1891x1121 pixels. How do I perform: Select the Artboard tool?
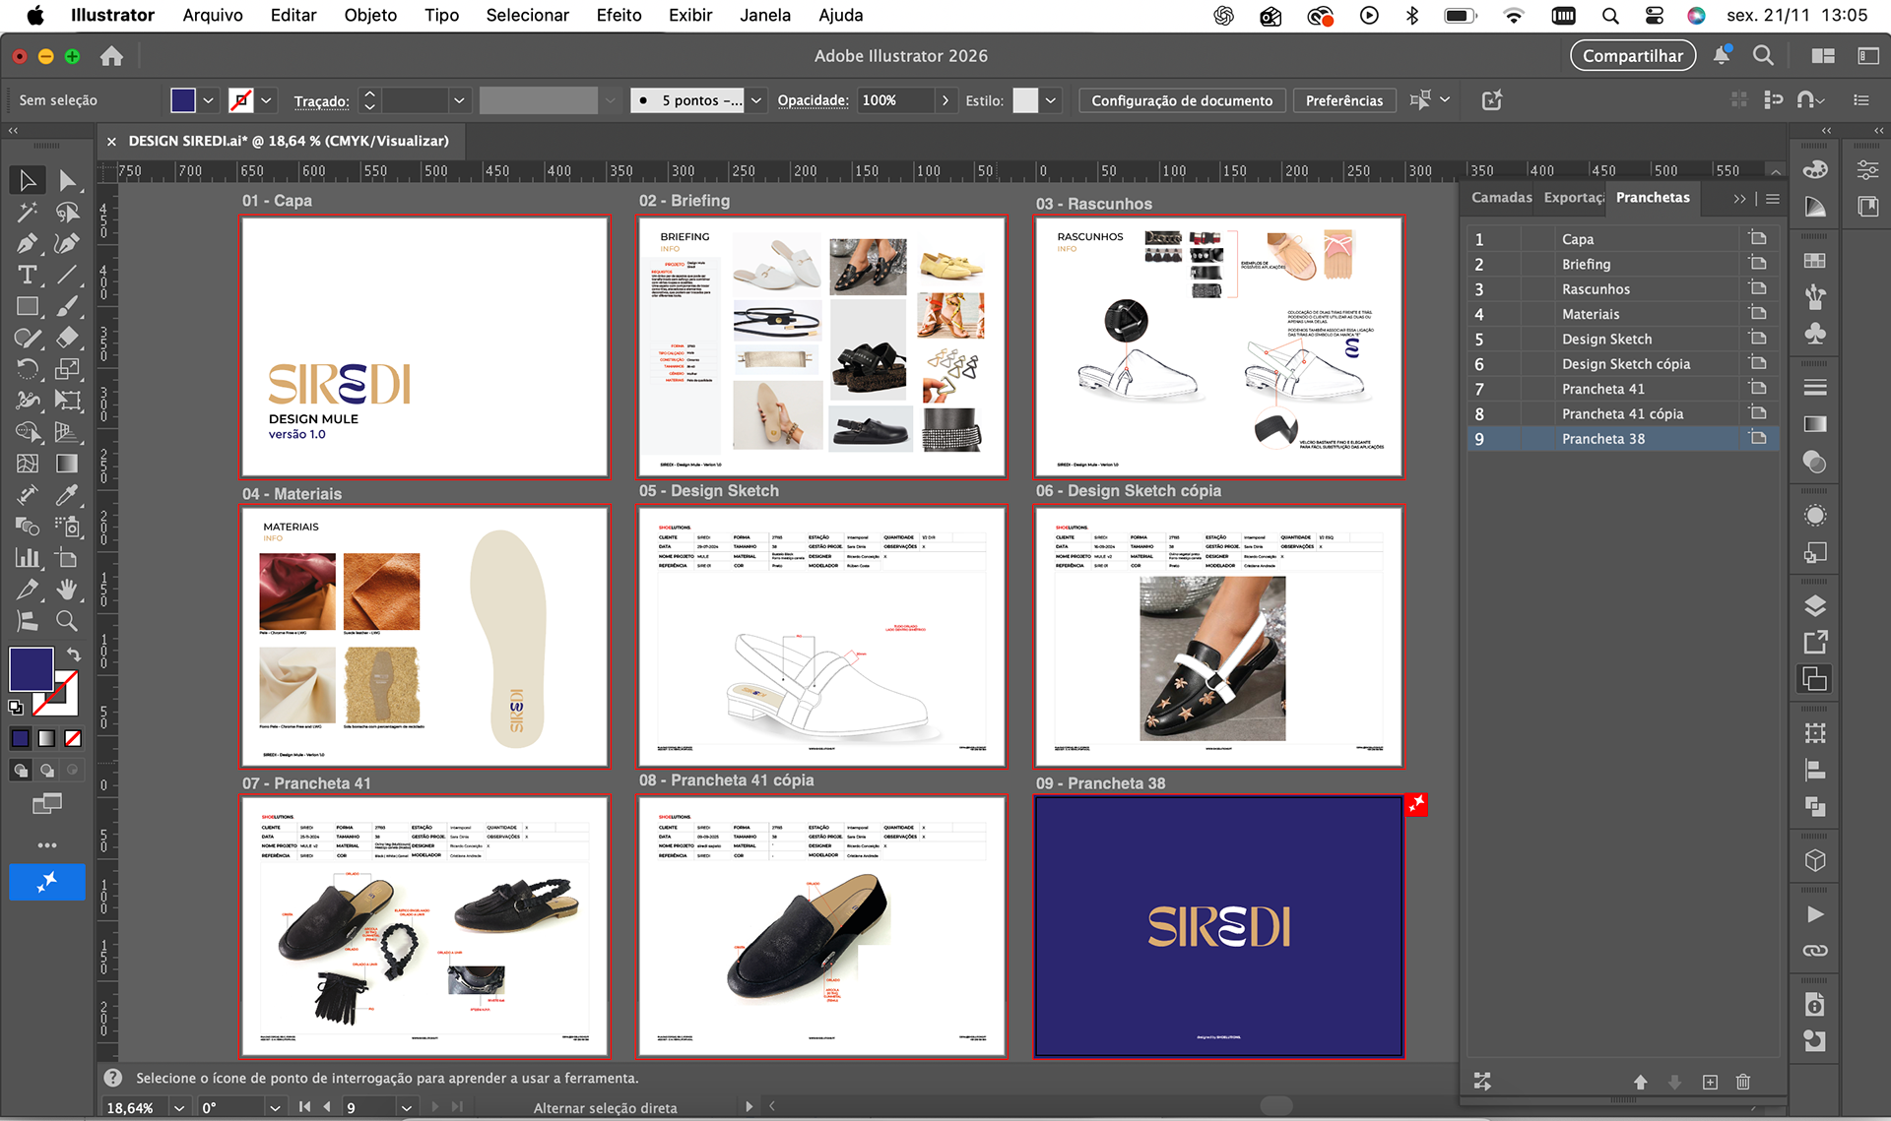point(67,558)
